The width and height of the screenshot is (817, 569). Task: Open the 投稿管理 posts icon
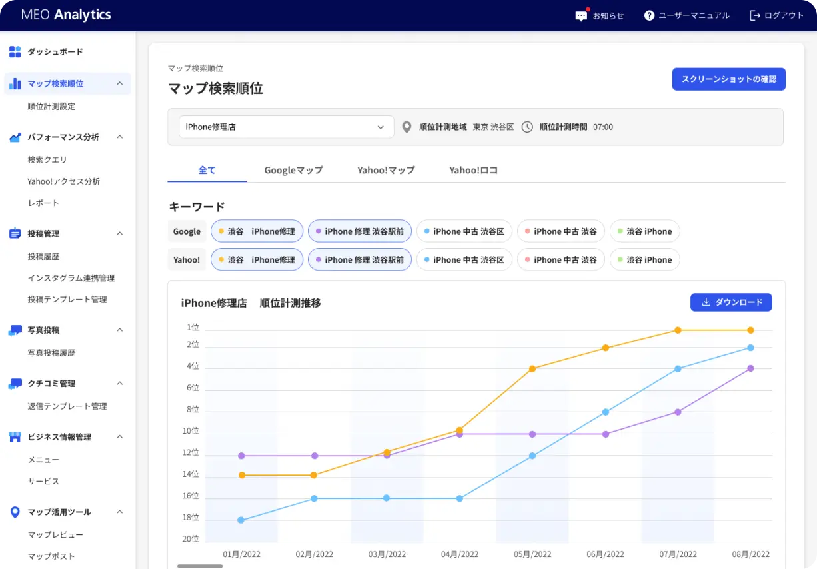pos(14,233)
